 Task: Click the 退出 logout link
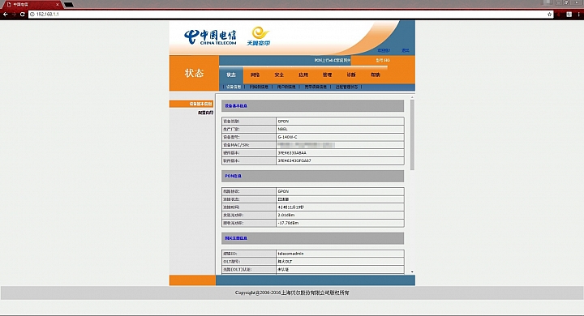(x=406, y=50)
